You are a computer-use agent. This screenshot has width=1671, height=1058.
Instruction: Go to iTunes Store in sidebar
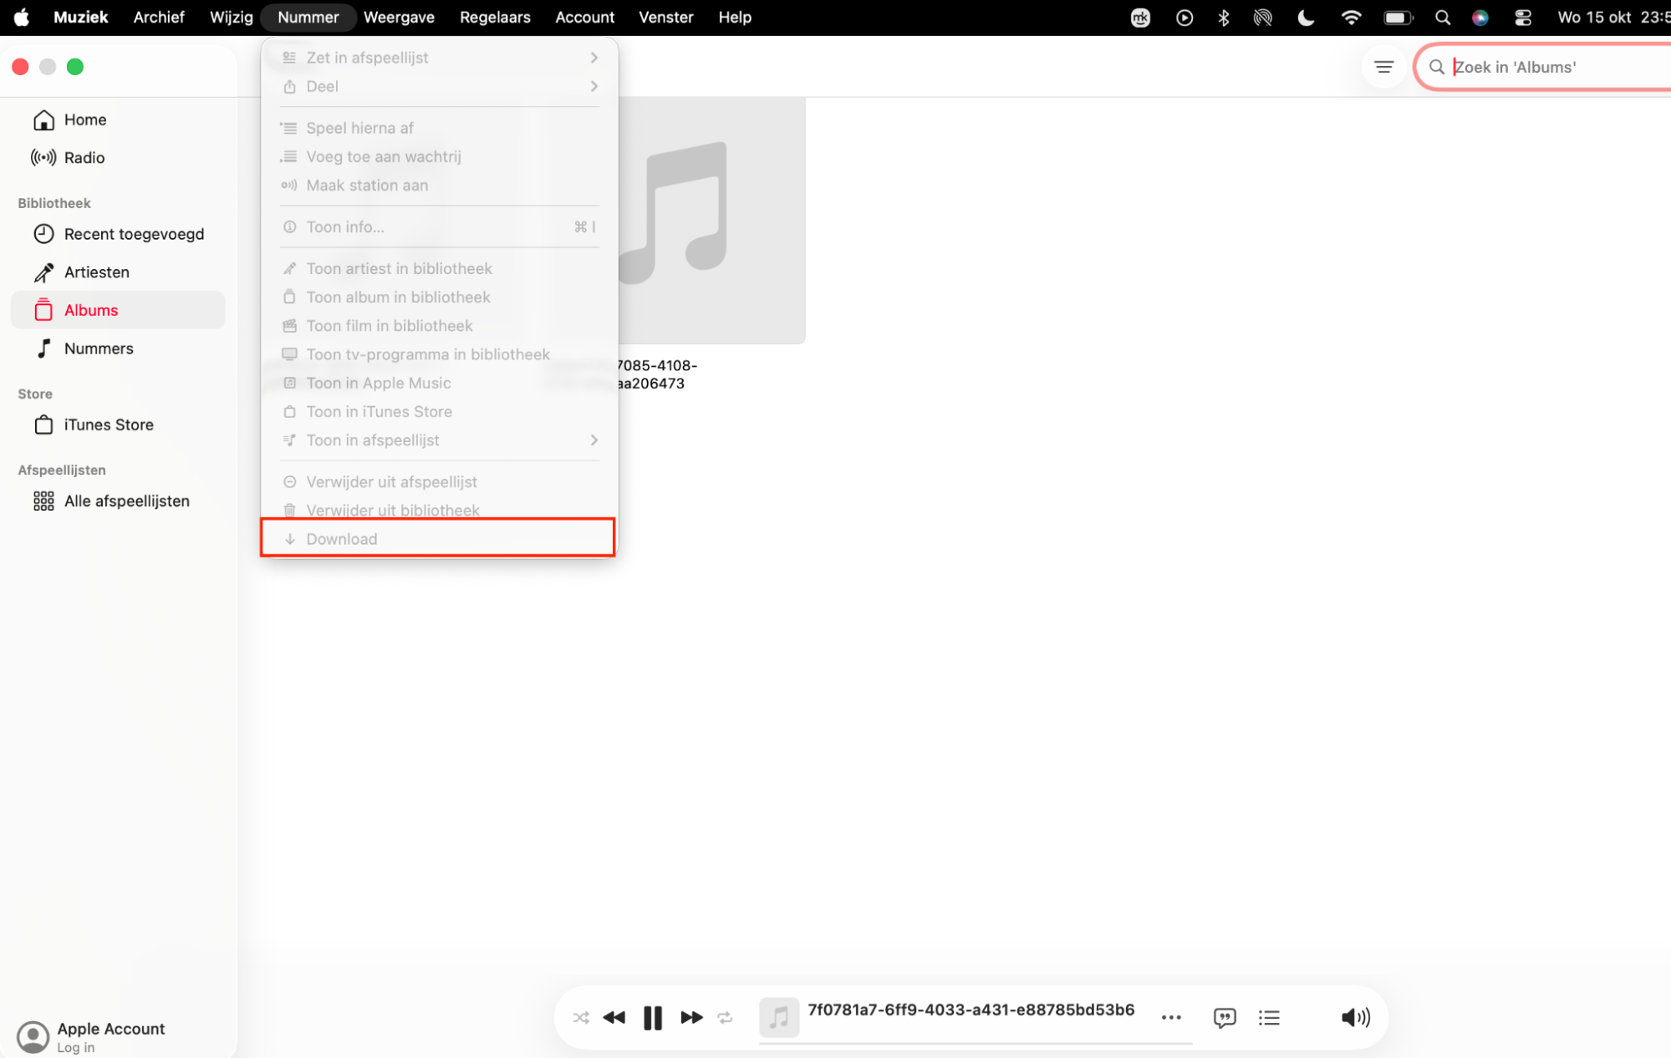[109, 425]
